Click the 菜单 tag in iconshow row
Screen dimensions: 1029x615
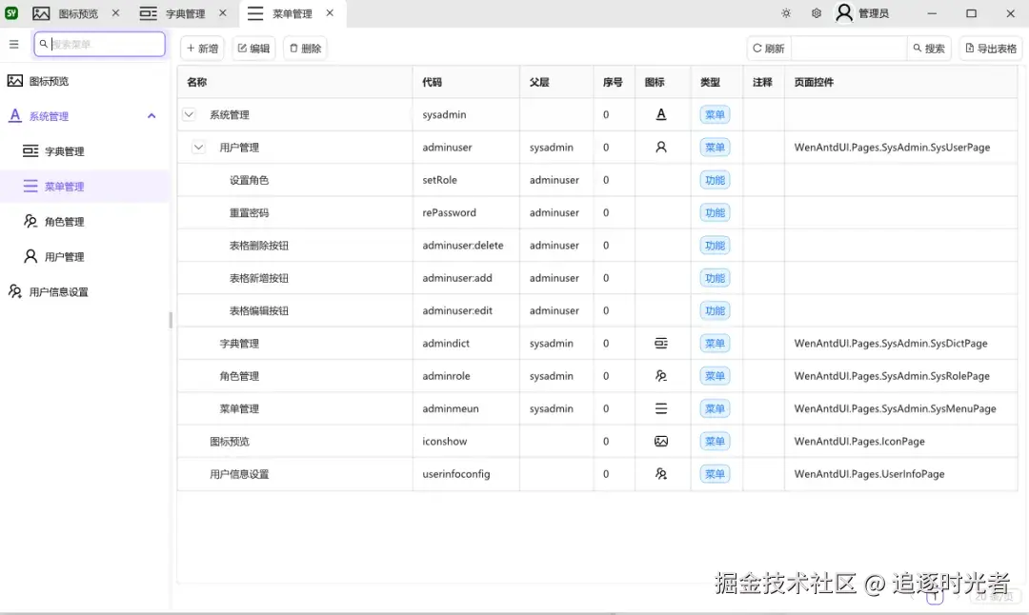tap(715, 441)
